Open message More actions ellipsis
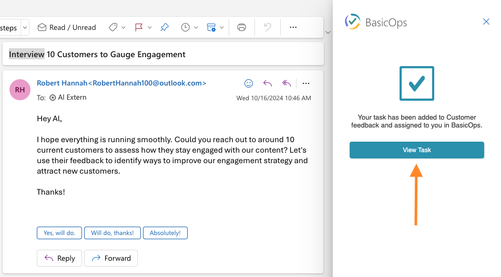The width and height of the screenshot is (501, 277). click(x=306, y=83)
